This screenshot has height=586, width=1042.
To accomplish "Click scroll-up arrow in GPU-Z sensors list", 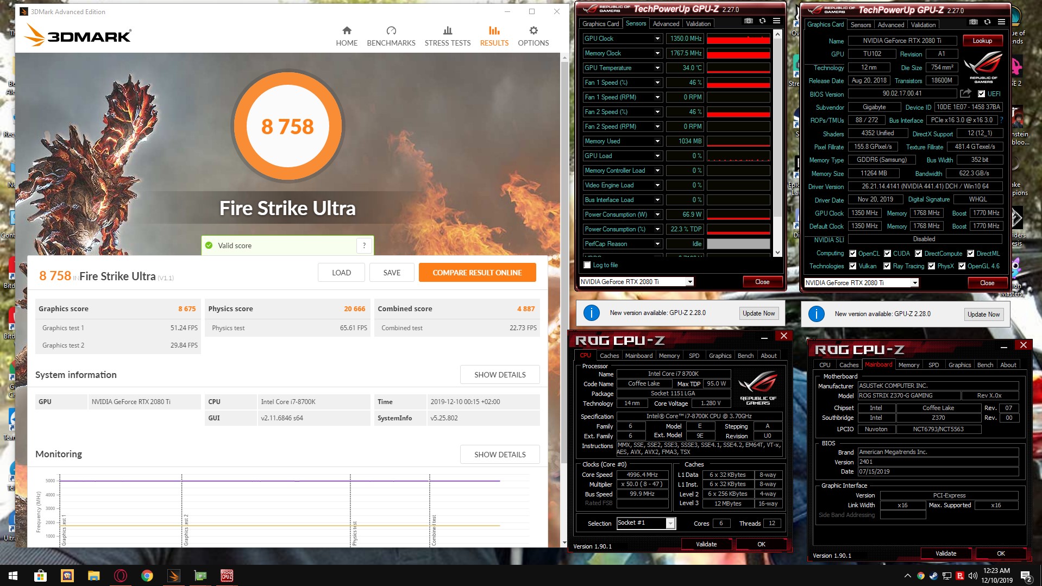I will pos(777,34).
